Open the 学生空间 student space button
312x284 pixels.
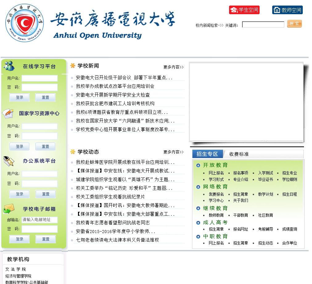[x=244, y=10]
